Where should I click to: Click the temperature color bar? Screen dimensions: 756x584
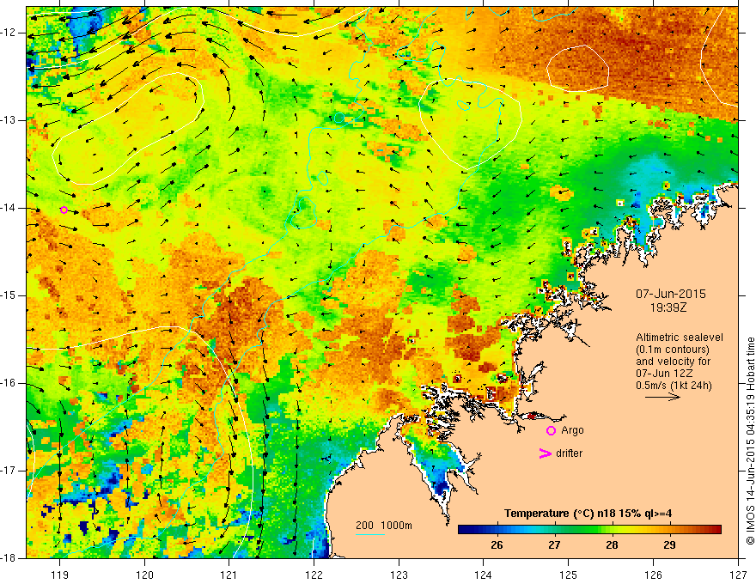click(x=589, y=529)
